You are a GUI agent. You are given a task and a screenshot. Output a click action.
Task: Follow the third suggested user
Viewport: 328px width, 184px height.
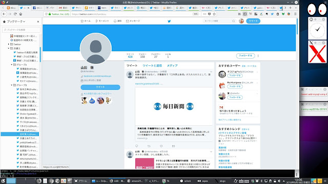click(235, 97)
